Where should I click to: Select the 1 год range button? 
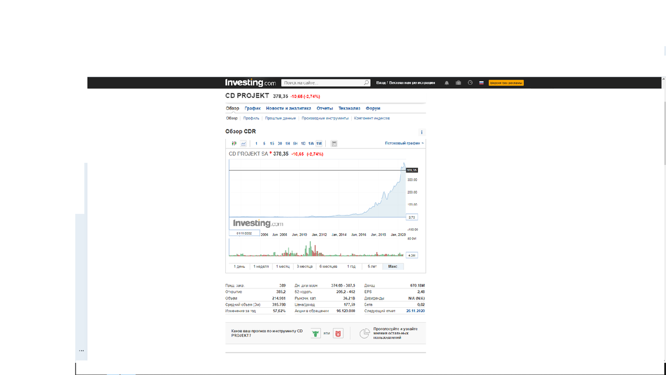coord(351,267)
